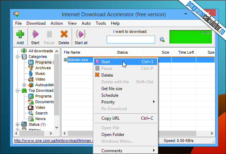Click the Speed: 0.00 KB/s status bar entry
Image resolution: width=226 pixels, height=154 pixels.
[x=179, y=141]
